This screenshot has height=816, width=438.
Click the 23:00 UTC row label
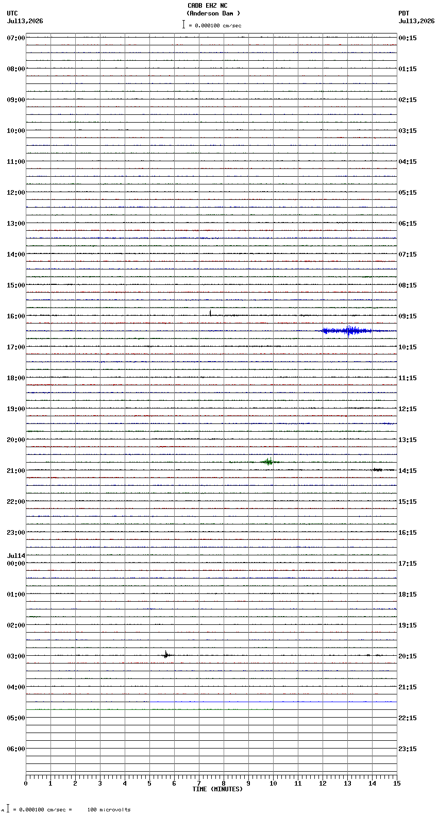click(x=15, y=533)
